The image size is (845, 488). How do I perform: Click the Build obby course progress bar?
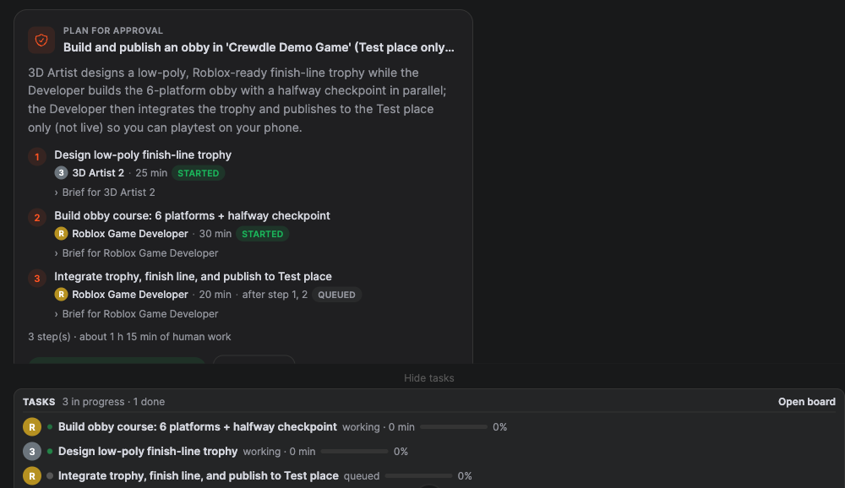[454, 427]
